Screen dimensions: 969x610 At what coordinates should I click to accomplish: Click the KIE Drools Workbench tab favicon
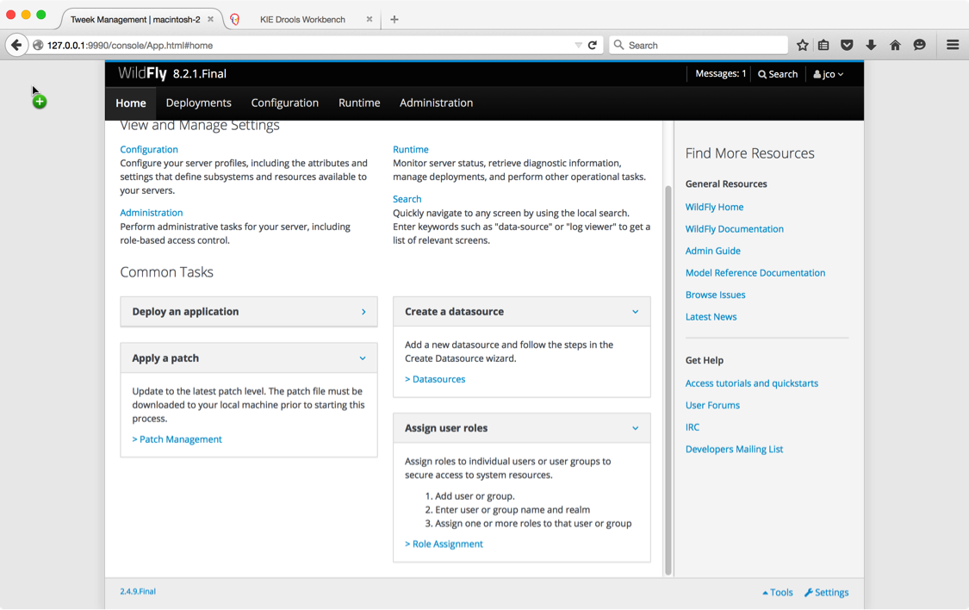click(235, 20)
